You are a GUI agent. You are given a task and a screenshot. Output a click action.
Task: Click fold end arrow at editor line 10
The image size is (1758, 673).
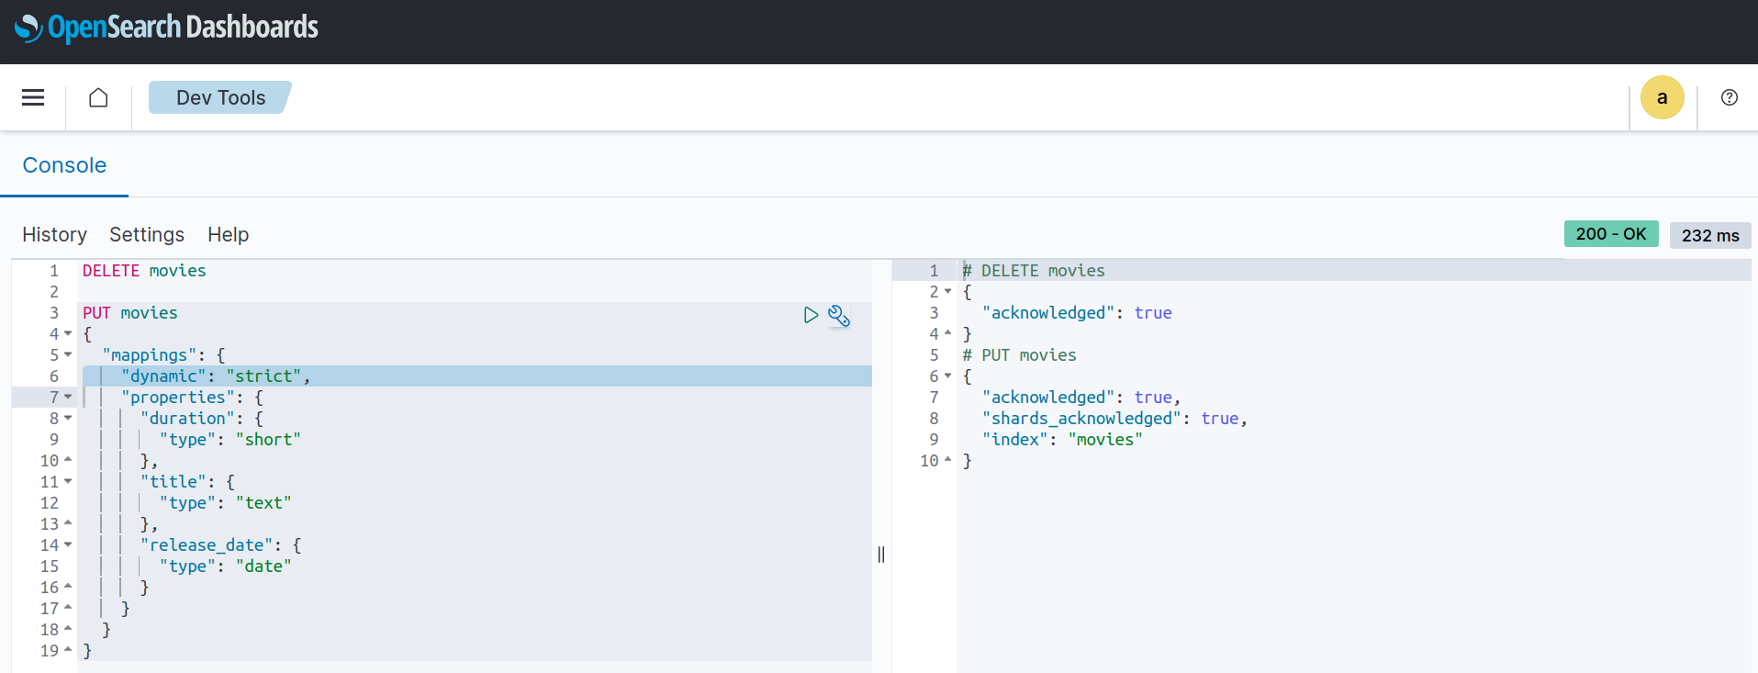point(68,460)
